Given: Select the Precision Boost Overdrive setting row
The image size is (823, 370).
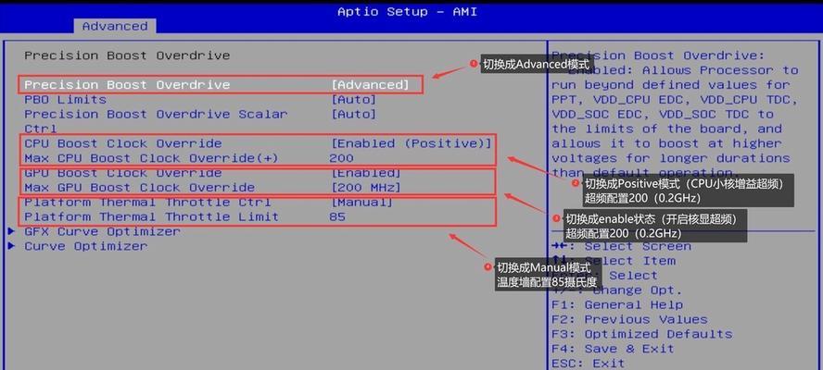Looking at the screenshot, I should pos(221,85).
